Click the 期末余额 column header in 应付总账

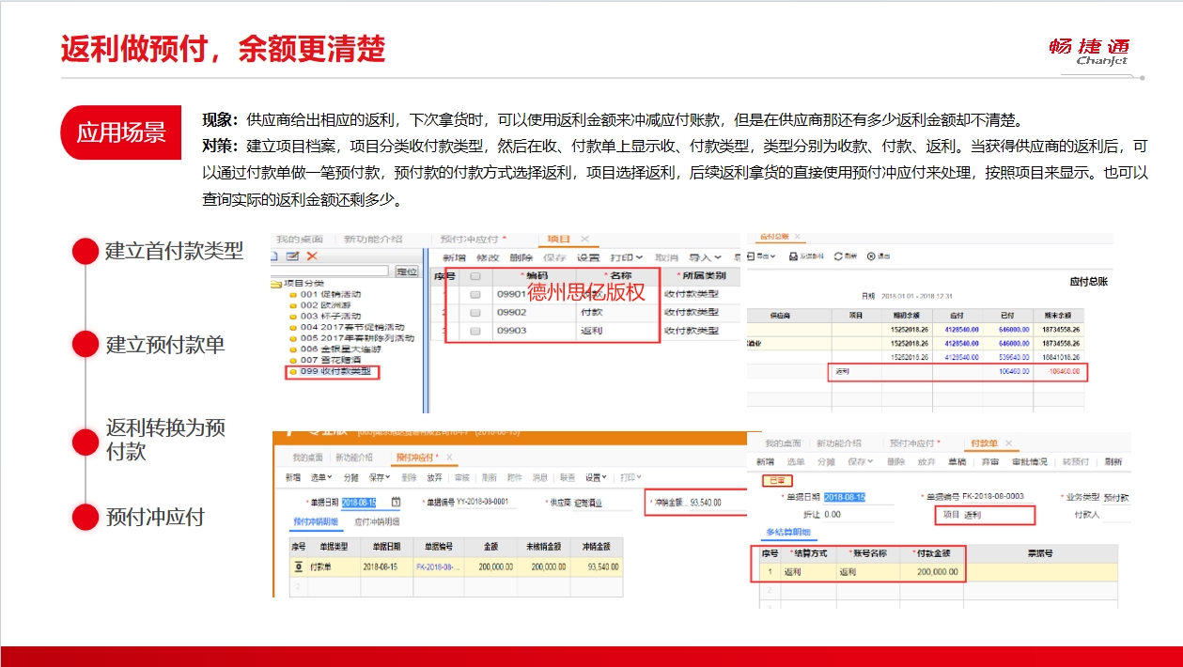(1058, 315)
